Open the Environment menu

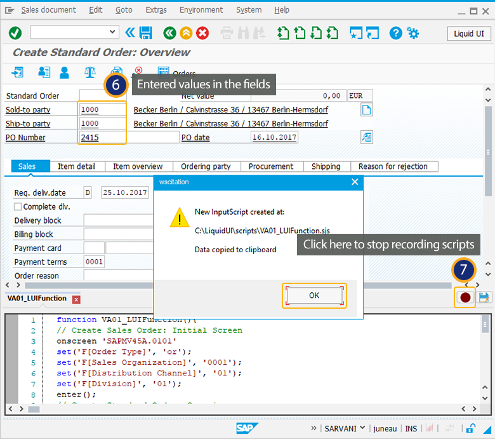pyautogui.click(x=201, y=10)
